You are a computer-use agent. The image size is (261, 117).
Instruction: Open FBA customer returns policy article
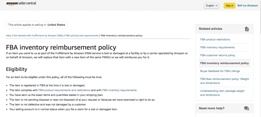(218, 55)
